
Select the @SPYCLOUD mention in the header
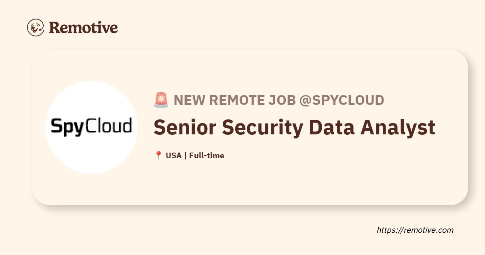[342, 100]
